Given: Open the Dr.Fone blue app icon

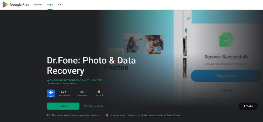Looking at the screenshot, I should (51, 93).
